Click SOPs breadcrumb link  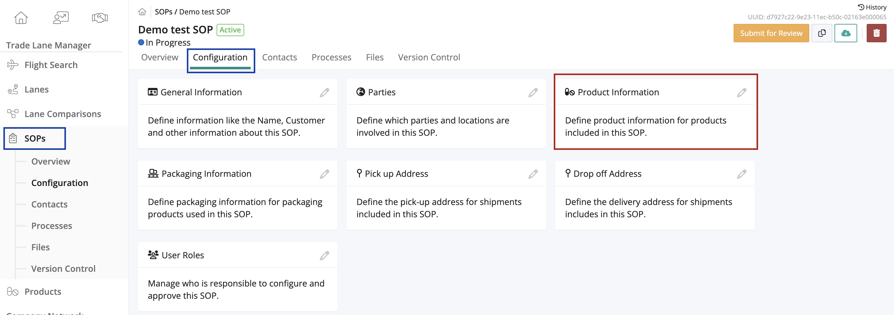pos(164,12)
